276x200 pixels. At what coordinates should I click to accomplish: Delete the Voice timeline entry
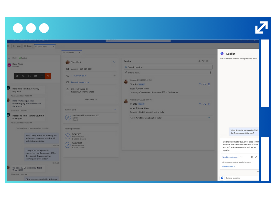tap(209, 84)
